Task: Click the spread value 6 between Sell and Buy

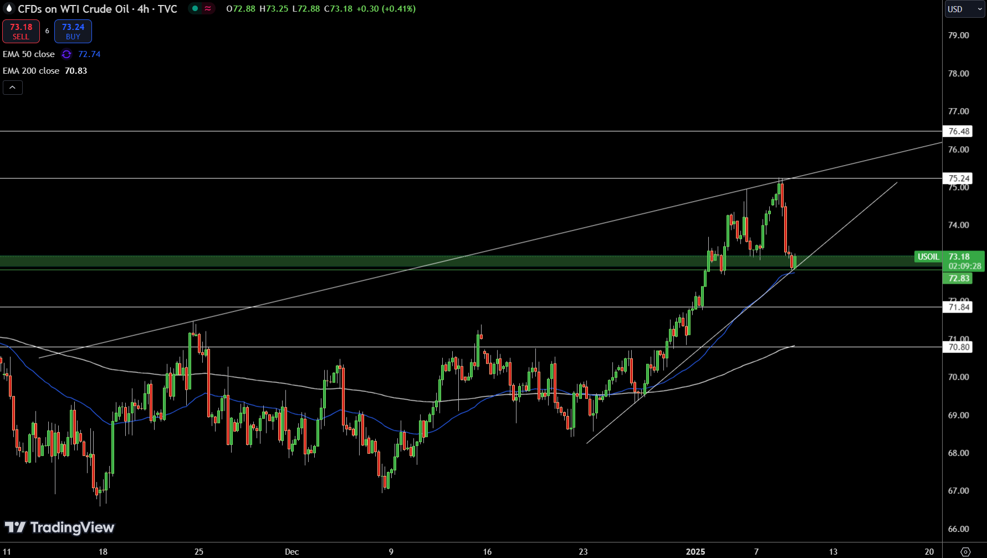Action: [x=47, y=31]
